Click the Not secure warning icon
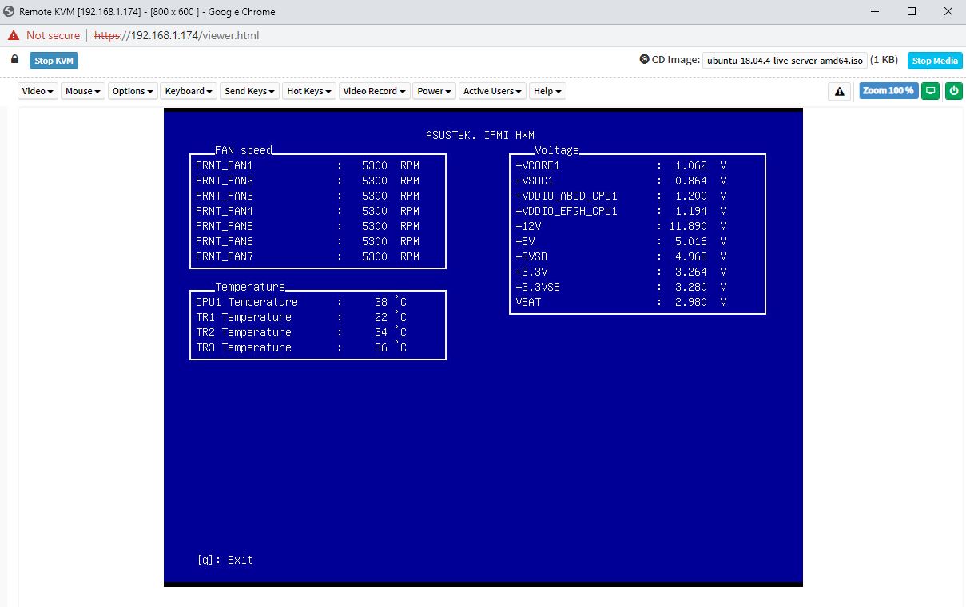The width and height of the screenshot is (966, 607). click(14, 35)
